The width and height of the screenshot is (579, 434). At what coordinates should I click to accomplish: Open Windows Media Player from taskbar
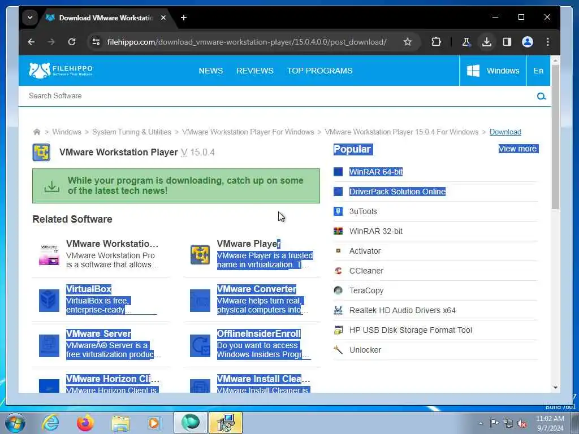click(154, 423)
